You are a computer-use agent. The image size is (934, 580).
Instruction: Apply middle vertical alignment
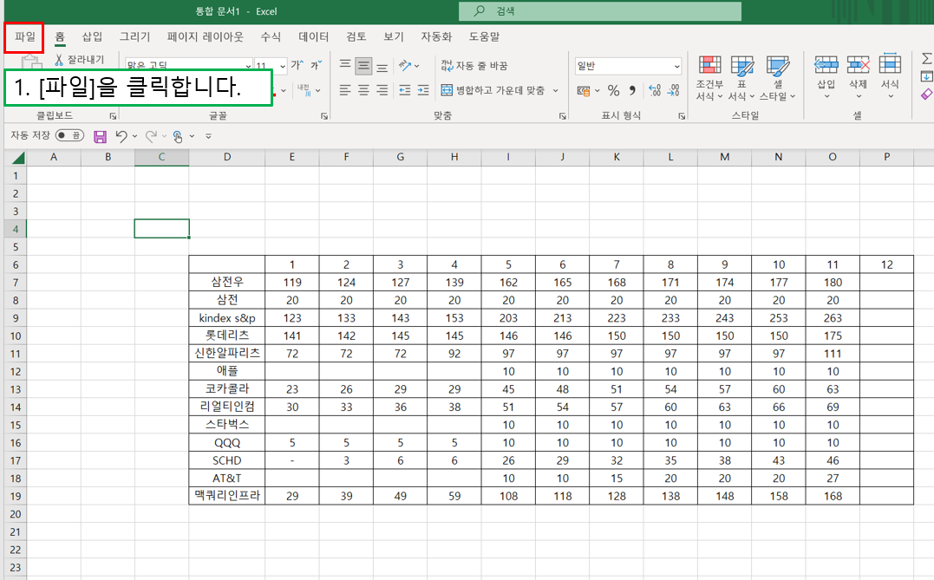(x=363, y=66)
